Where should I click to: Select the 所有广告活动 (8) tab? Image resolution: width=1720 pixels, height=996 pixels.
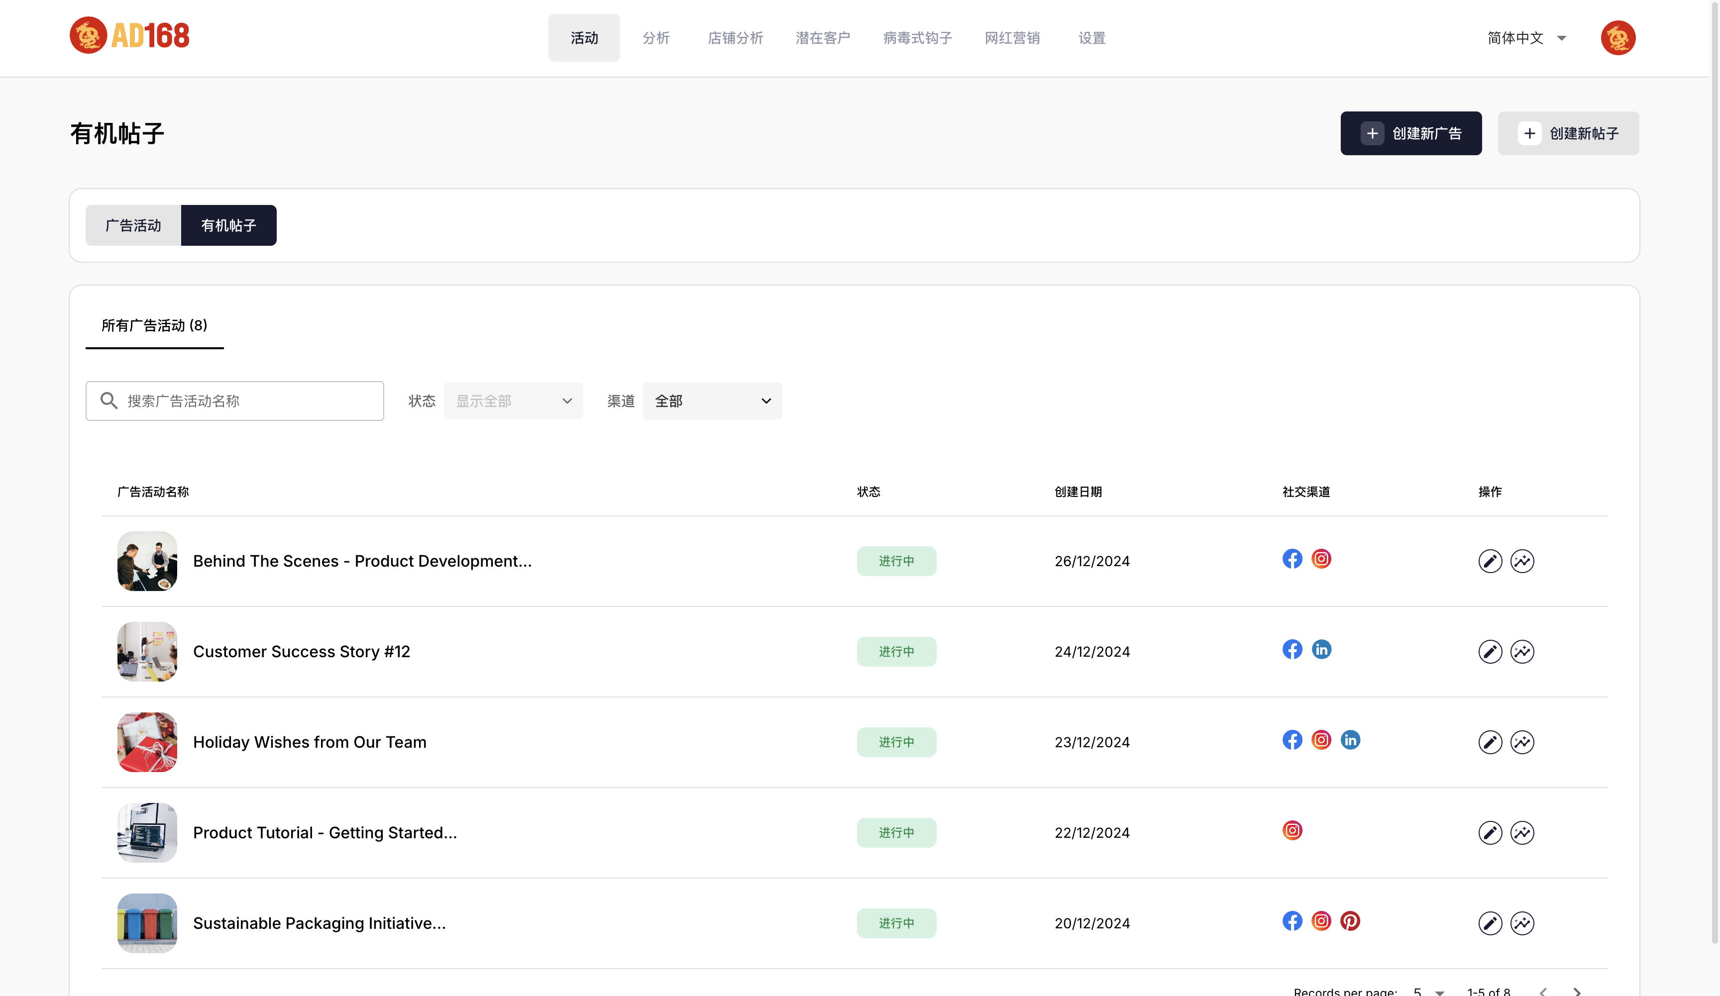click(x=154, y=326)
